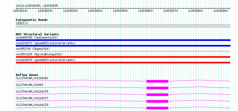Screen dimensions: 238x111
Task: Click the Cytogenetic Bands track title
Action: [x=32, y=20]
